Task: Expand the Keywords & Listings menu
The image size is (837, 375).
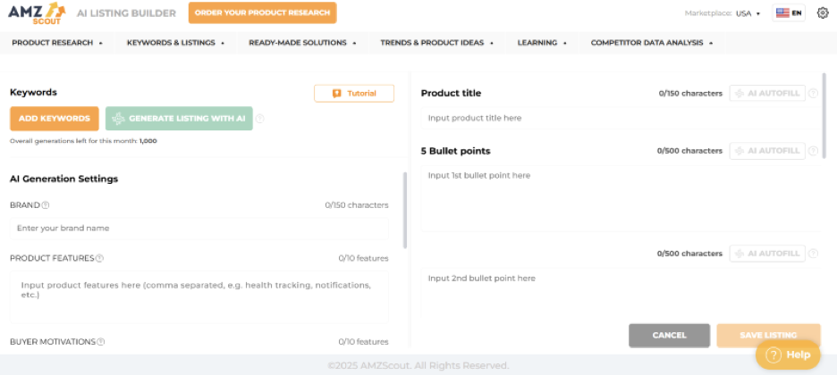Action: [175, 43]
